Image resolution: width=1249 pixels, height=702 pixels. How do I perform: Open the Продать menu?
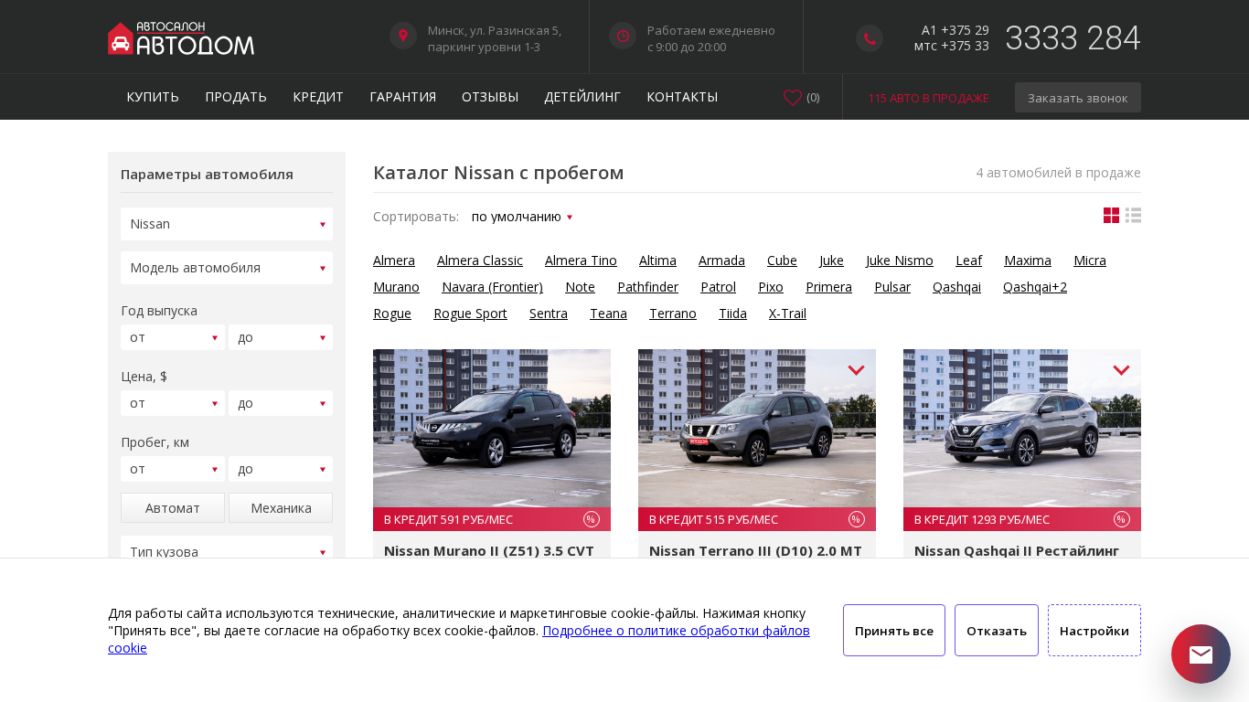[x=236, y=97]
